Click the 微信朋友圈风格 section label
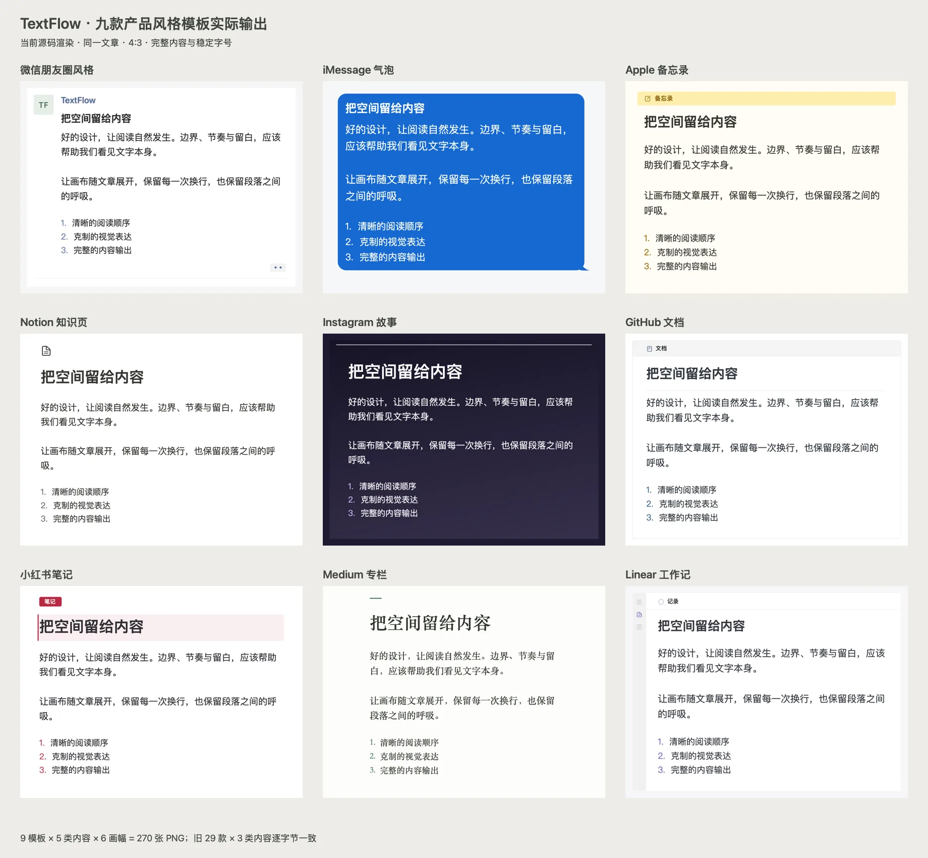 click(x=57, y=70)
